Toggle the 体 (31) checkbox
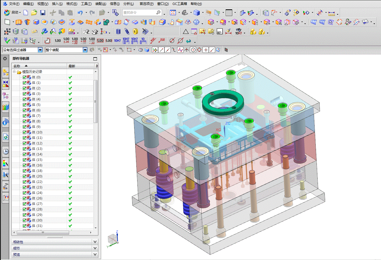 coord(25,226)
